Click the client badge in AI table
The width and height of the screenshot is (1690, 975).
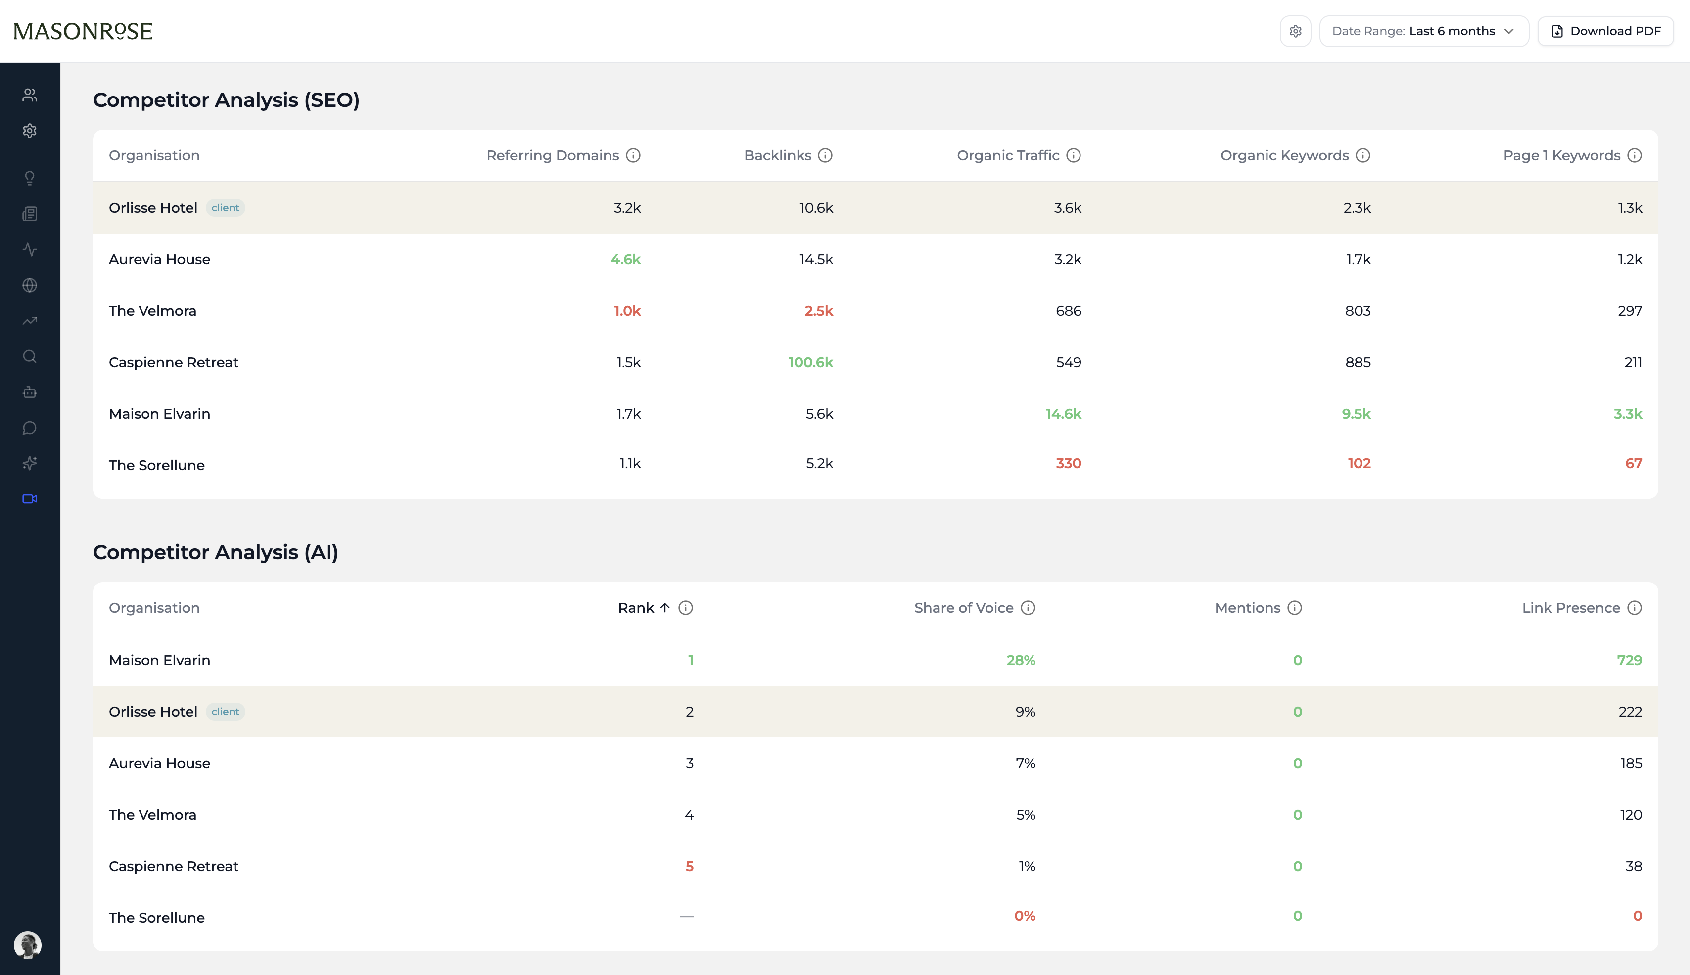[225, 712]
